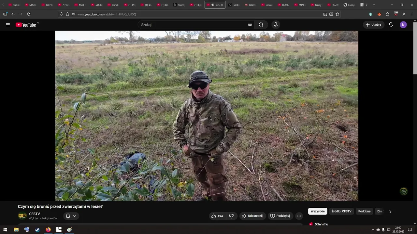Image resolution: width=417 pixels, height=234 pixels.
Task: Open the tracking protection shield icon
Action: coord(61,14)
